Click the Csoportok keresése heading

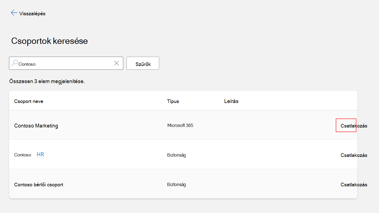coord(50,41)
